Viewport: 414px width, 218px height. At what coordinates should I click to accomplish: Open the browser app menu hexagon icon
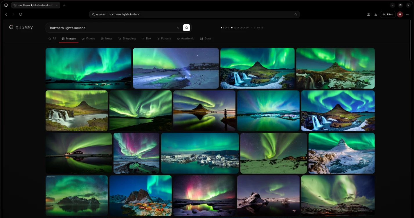6,5
